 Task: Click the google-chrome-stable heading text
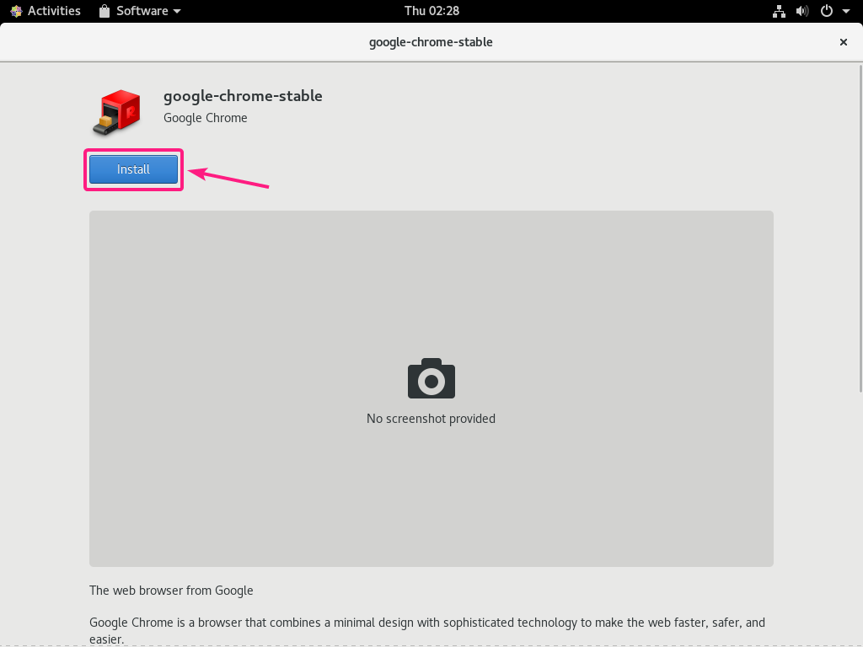click(x=243, y=96)
